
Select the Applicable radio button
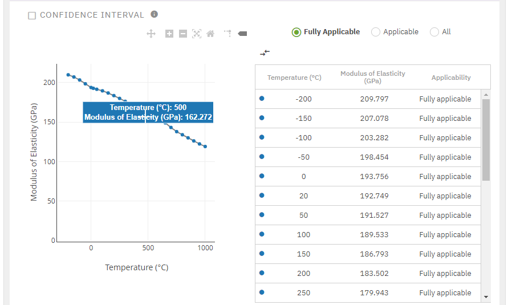(x=376, y=32)
